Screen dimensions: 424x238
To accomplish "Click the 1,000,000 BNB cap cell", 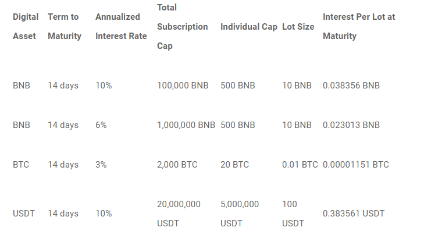I will (x=186, y=125).
